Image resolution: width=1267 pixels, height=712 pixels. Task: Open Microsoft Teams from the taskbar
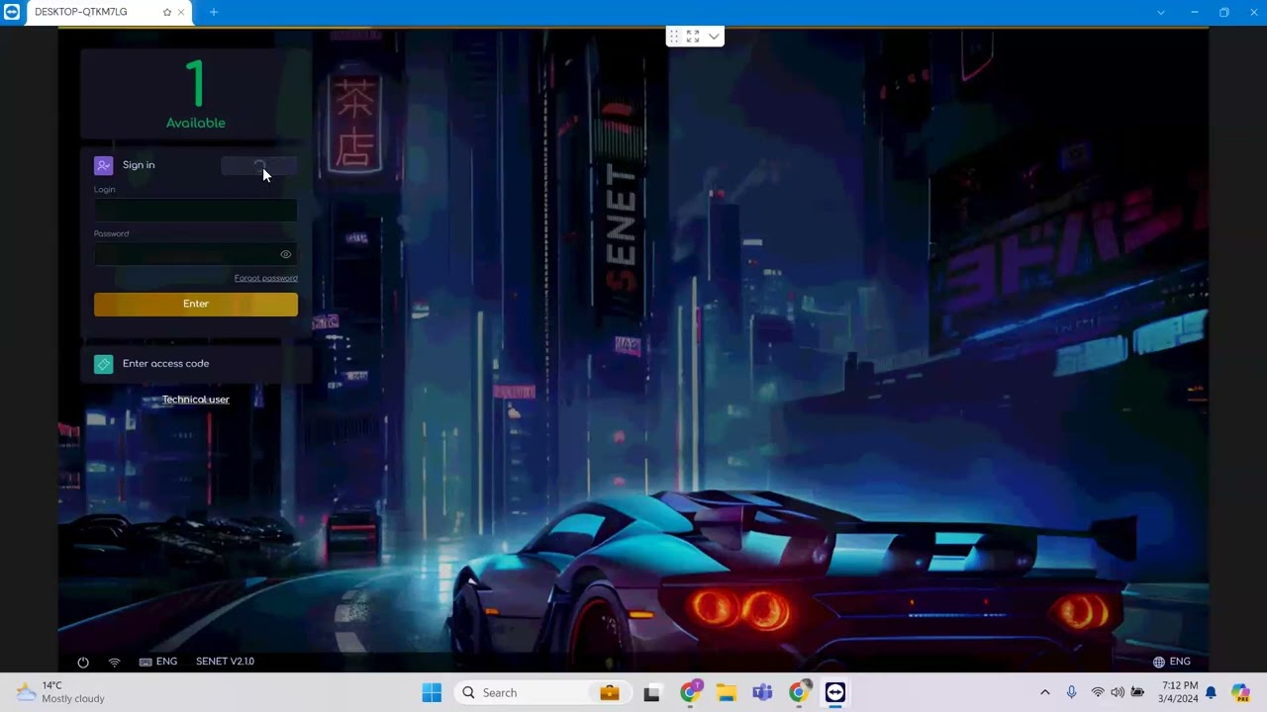762,693
